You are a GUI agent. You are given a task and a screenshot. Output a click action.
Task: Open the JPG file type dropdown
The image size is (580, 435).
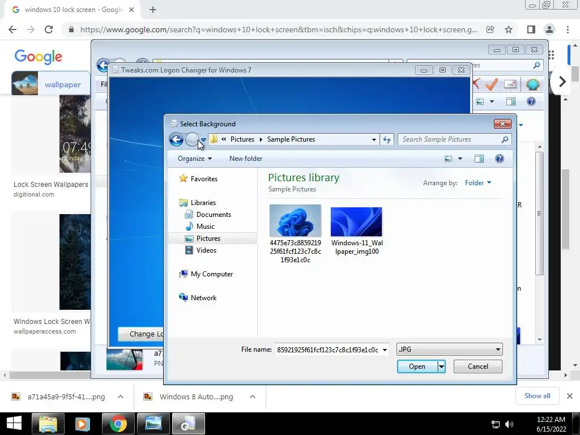(449, 349)
